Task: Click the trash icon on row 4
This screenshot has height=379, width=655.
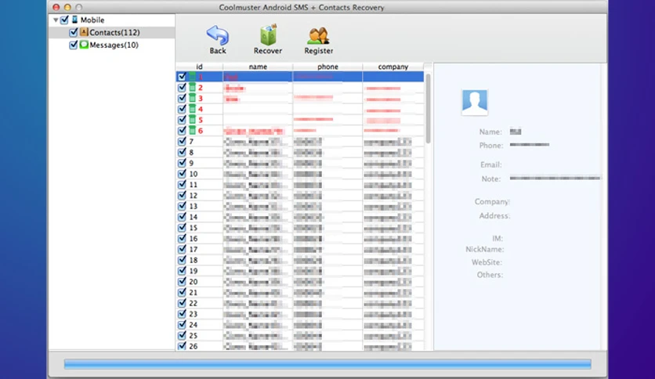Action: coord(192,109)
